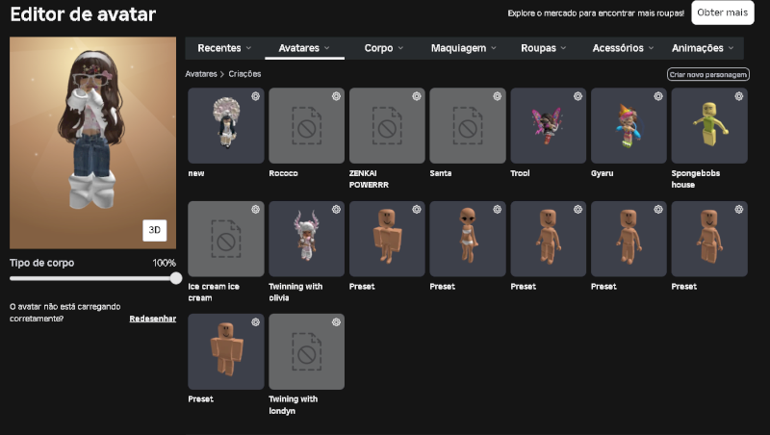Screen dimensions: 770x435
Task: Click the 'Spongebobs house' label
Action: pos(695,179)
